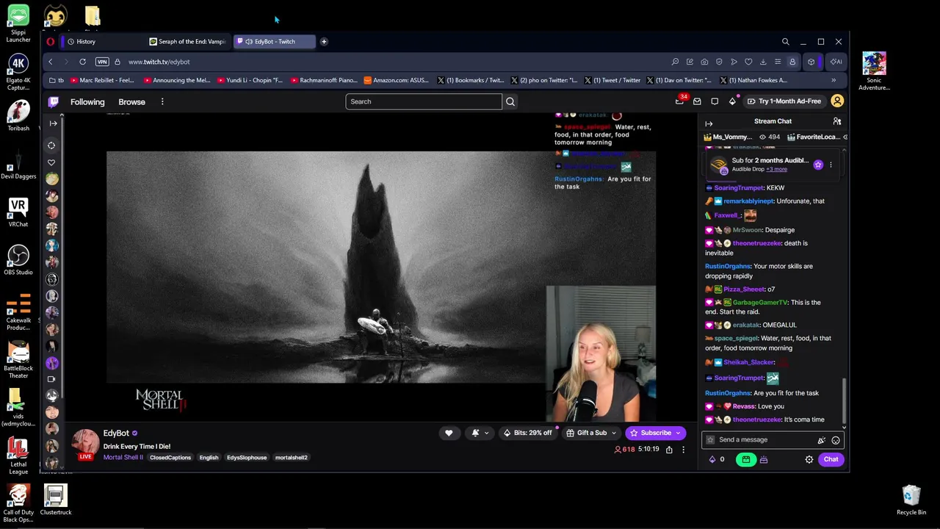Open the Get Bits diamond icon in top nav

[x=732, y=101]
